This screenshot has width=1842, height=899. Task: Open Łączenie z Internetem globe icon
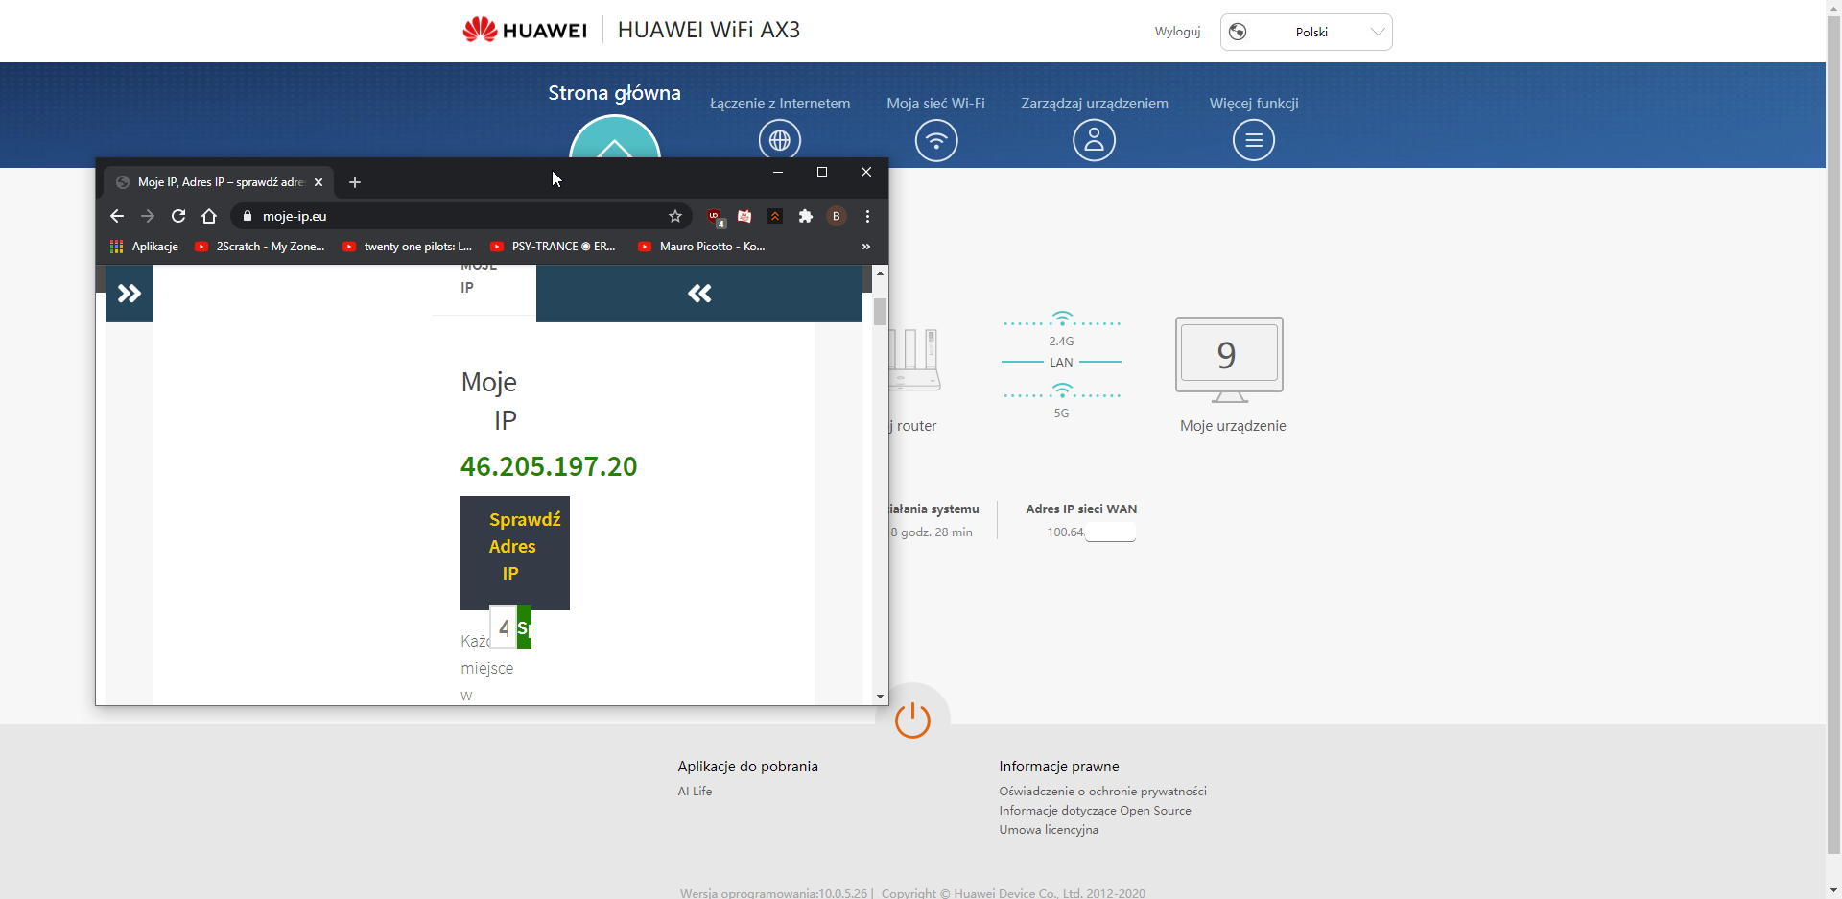[x=780, y=140]
